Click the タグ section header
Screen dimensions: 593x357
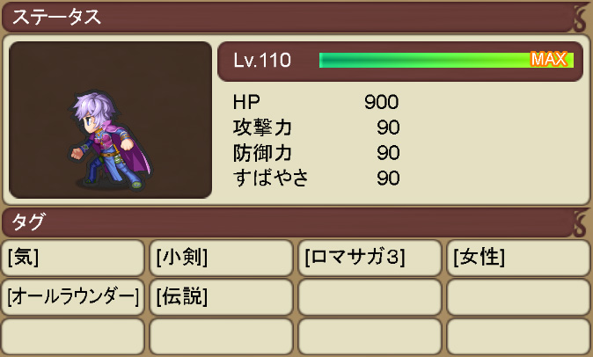(288, 222)
